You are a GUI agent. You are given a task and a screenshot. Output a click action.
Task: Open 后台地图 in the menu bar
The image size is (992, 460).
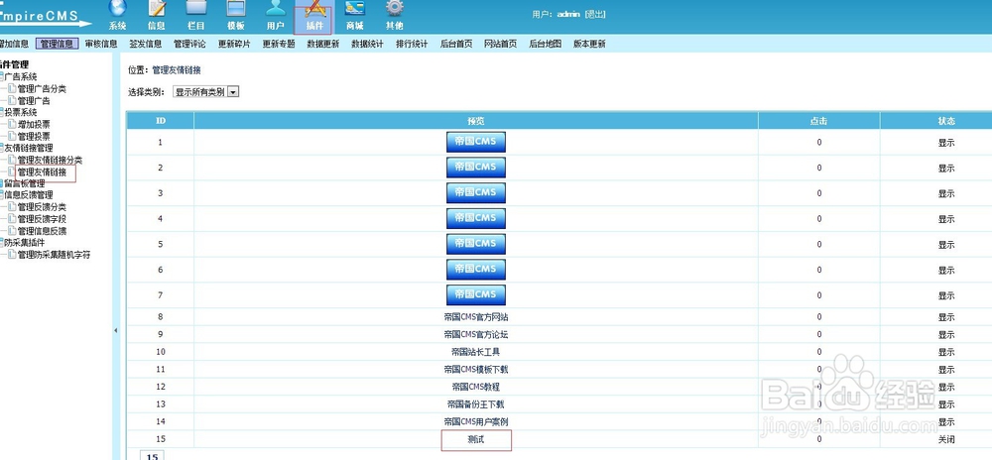pos(546,44)
